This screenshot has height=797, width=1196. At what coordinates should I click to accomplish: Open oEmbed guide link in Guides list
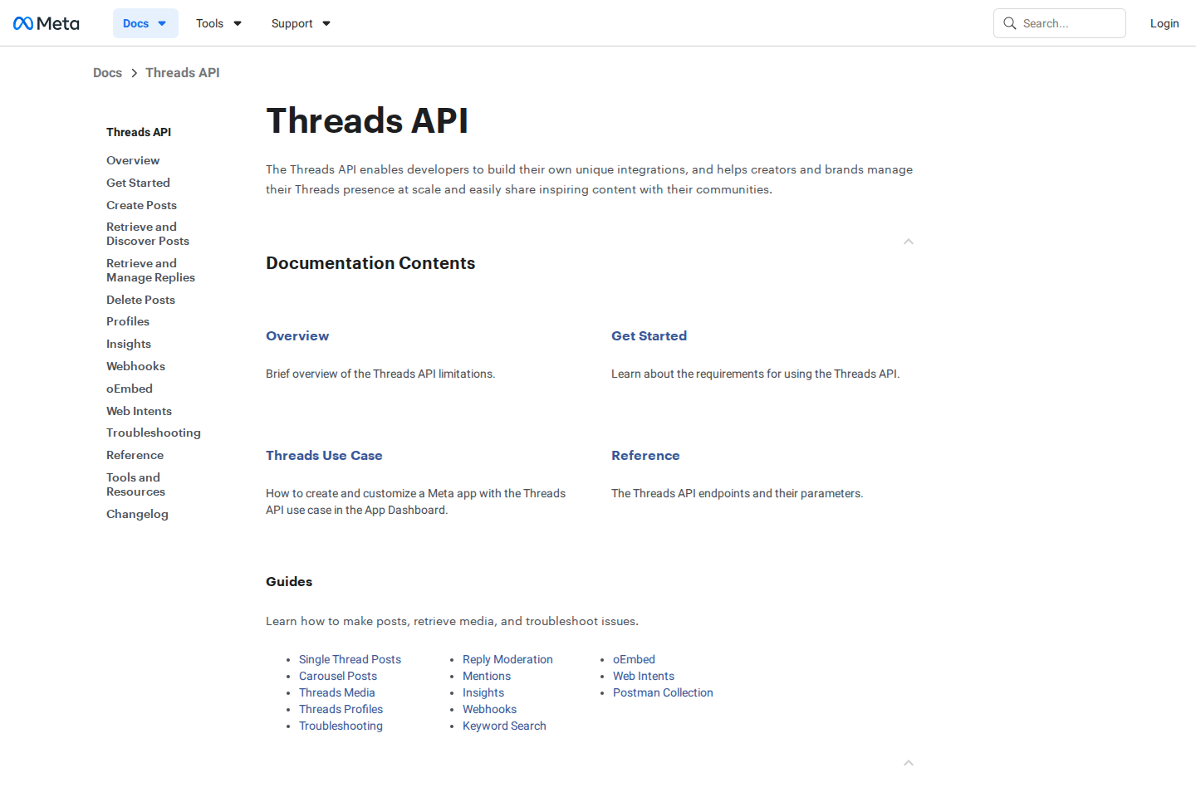[x=634, y=659]
